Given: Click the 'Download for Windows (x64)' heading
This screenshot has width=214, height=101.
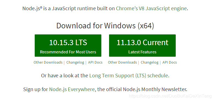Looking at the screenshot, I should [105, 26].
